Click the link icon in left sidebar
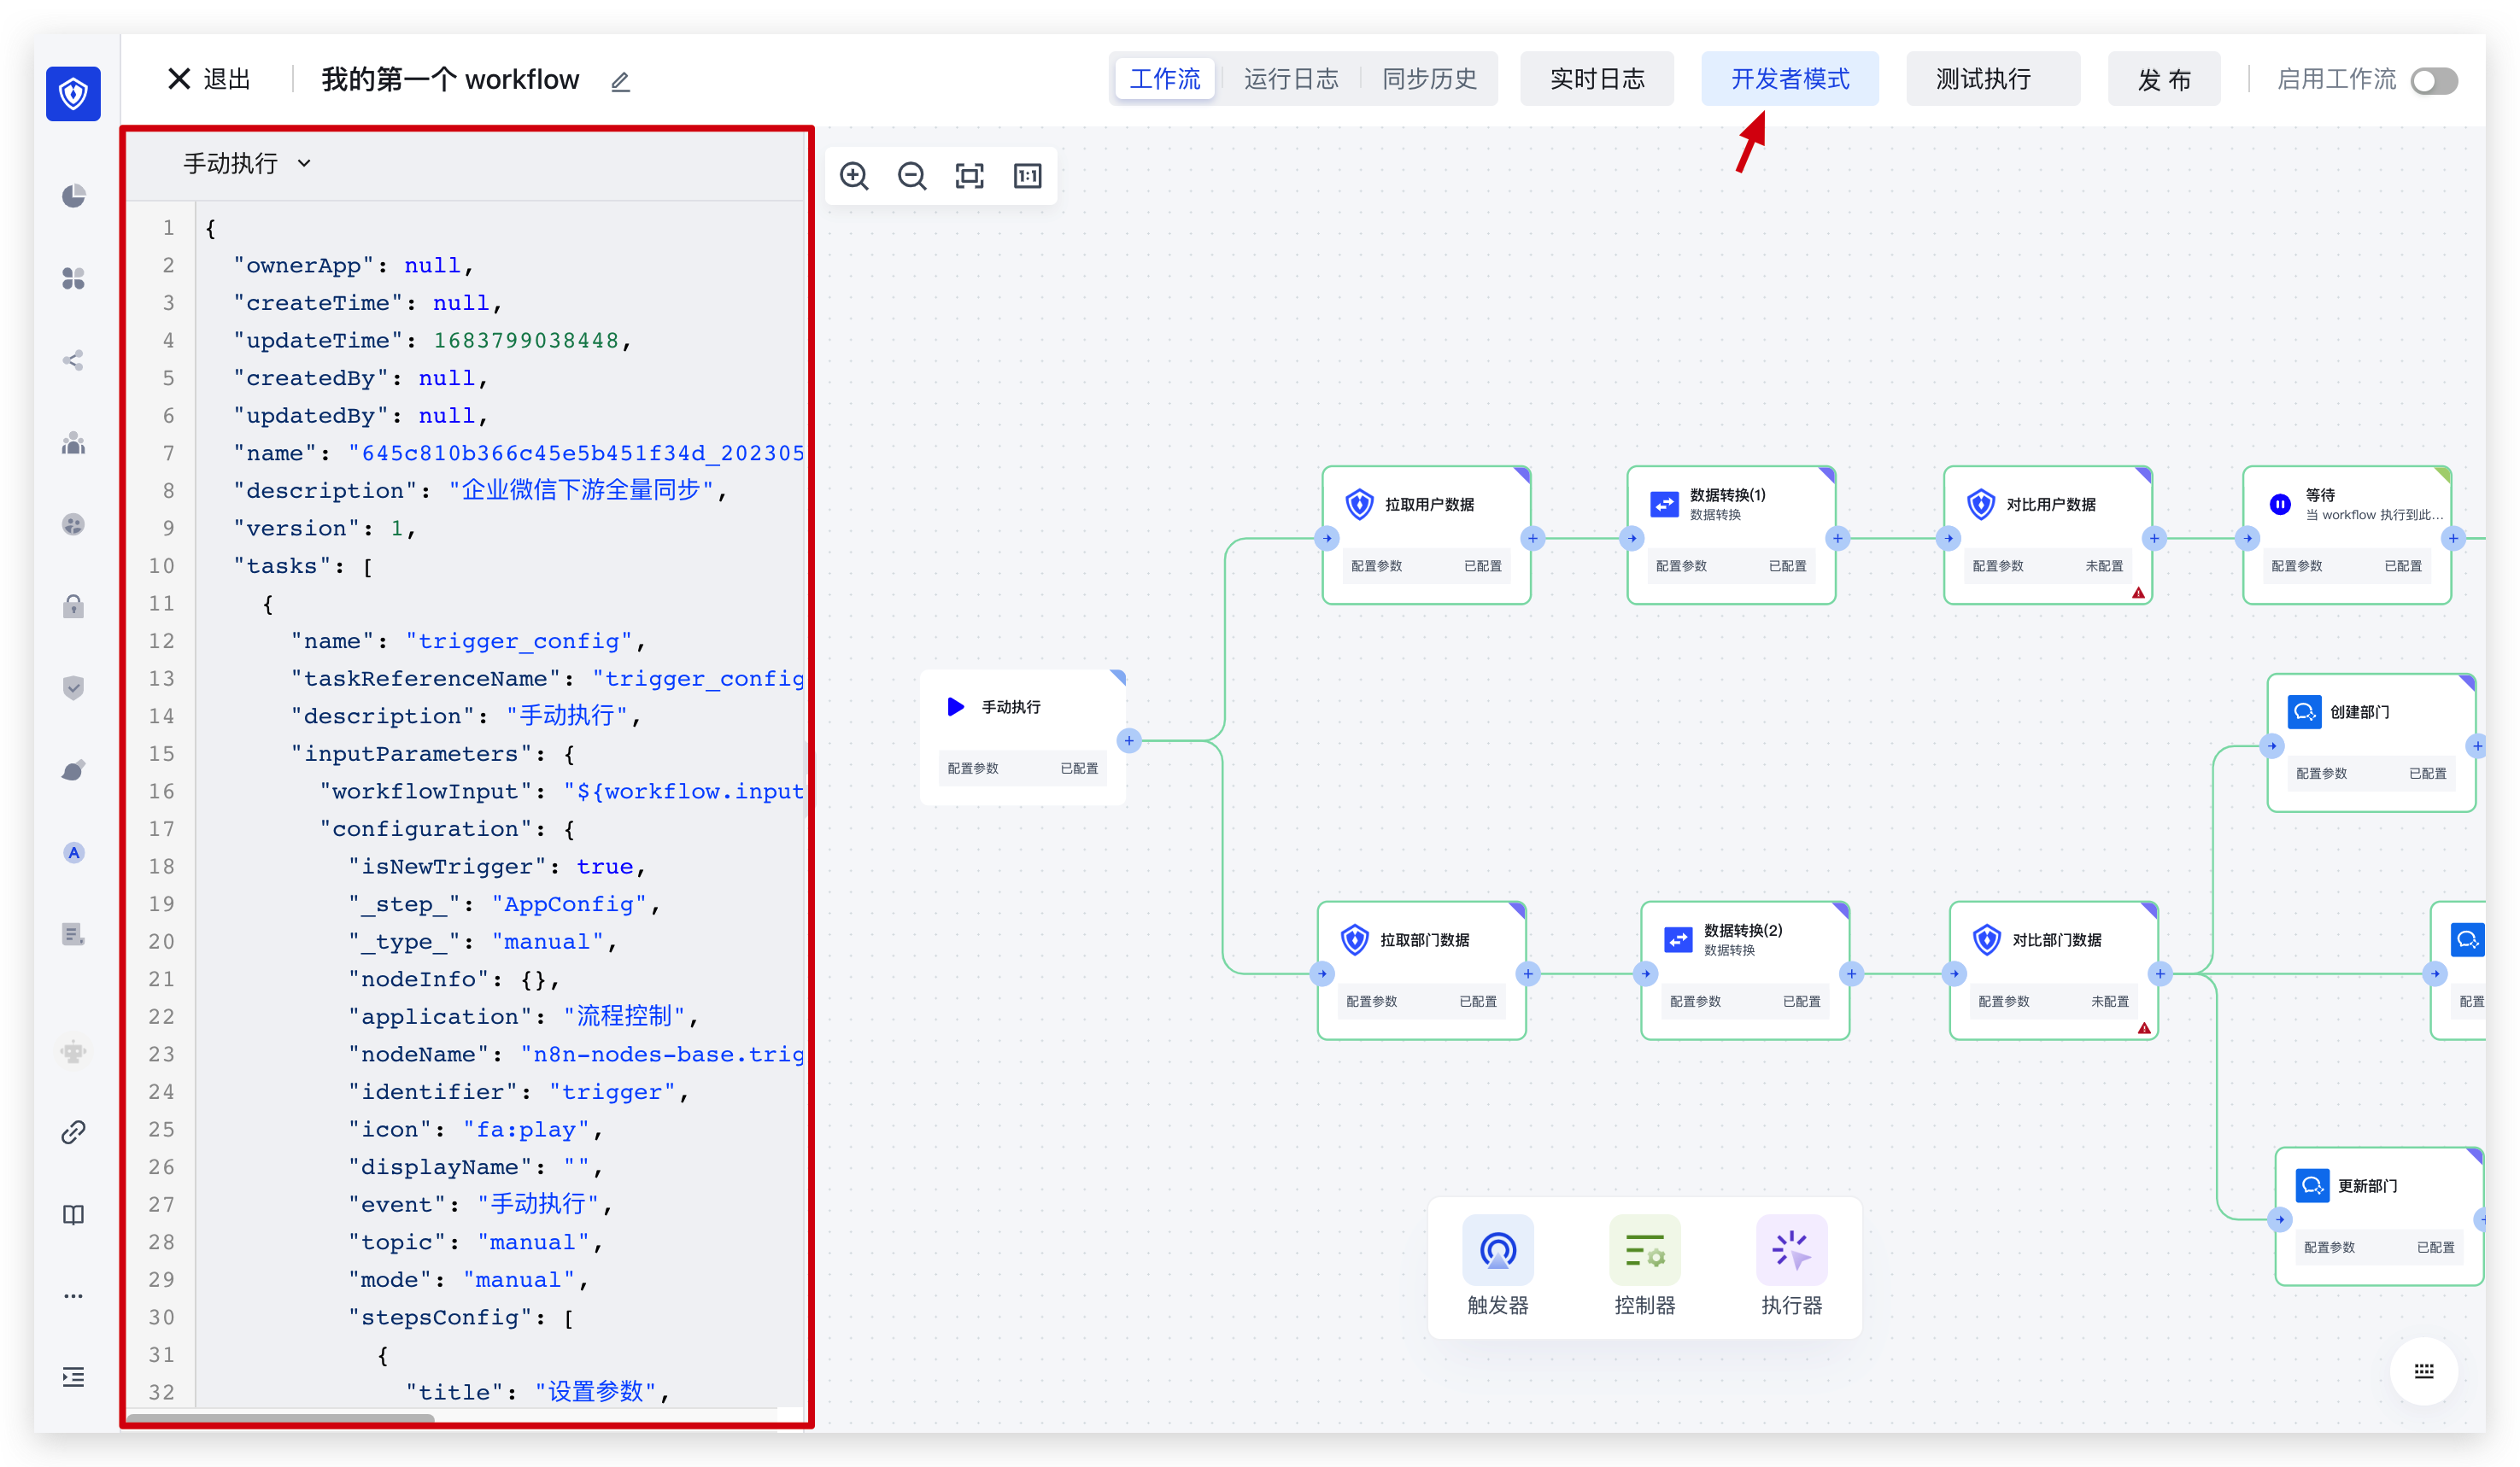The height and width of the screenshot is (1467, 2520). click(x=73, y=1132)
